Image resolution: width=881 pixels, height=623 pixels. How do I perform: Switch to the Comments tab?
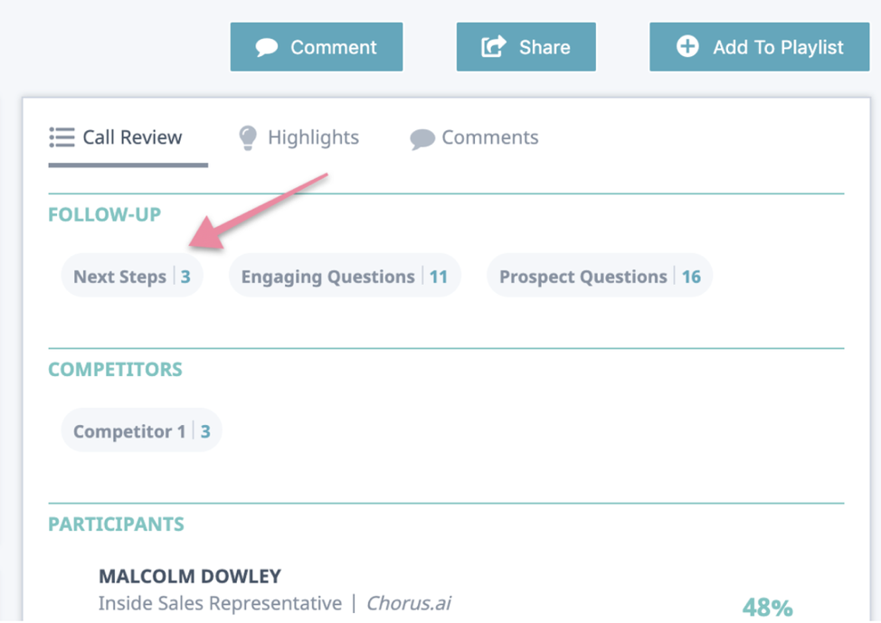[475, 137]
